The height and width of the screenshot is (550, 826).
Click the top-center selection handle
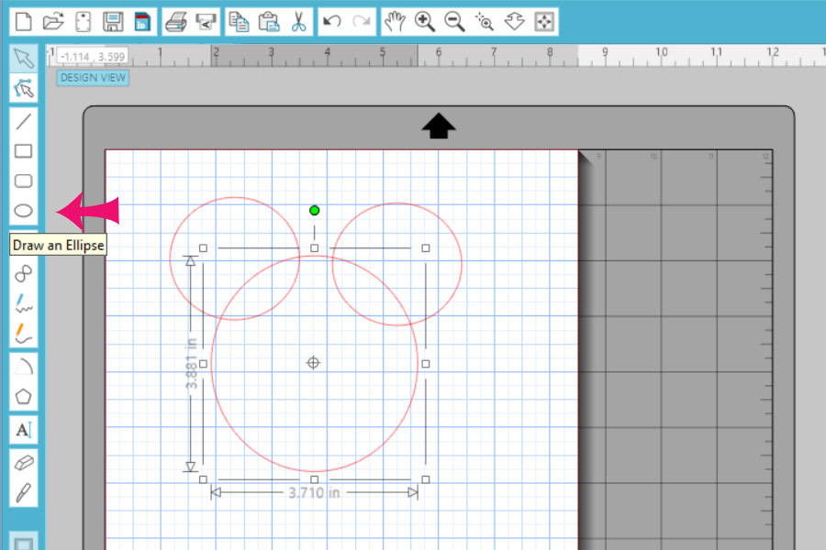tap(315, 247)
